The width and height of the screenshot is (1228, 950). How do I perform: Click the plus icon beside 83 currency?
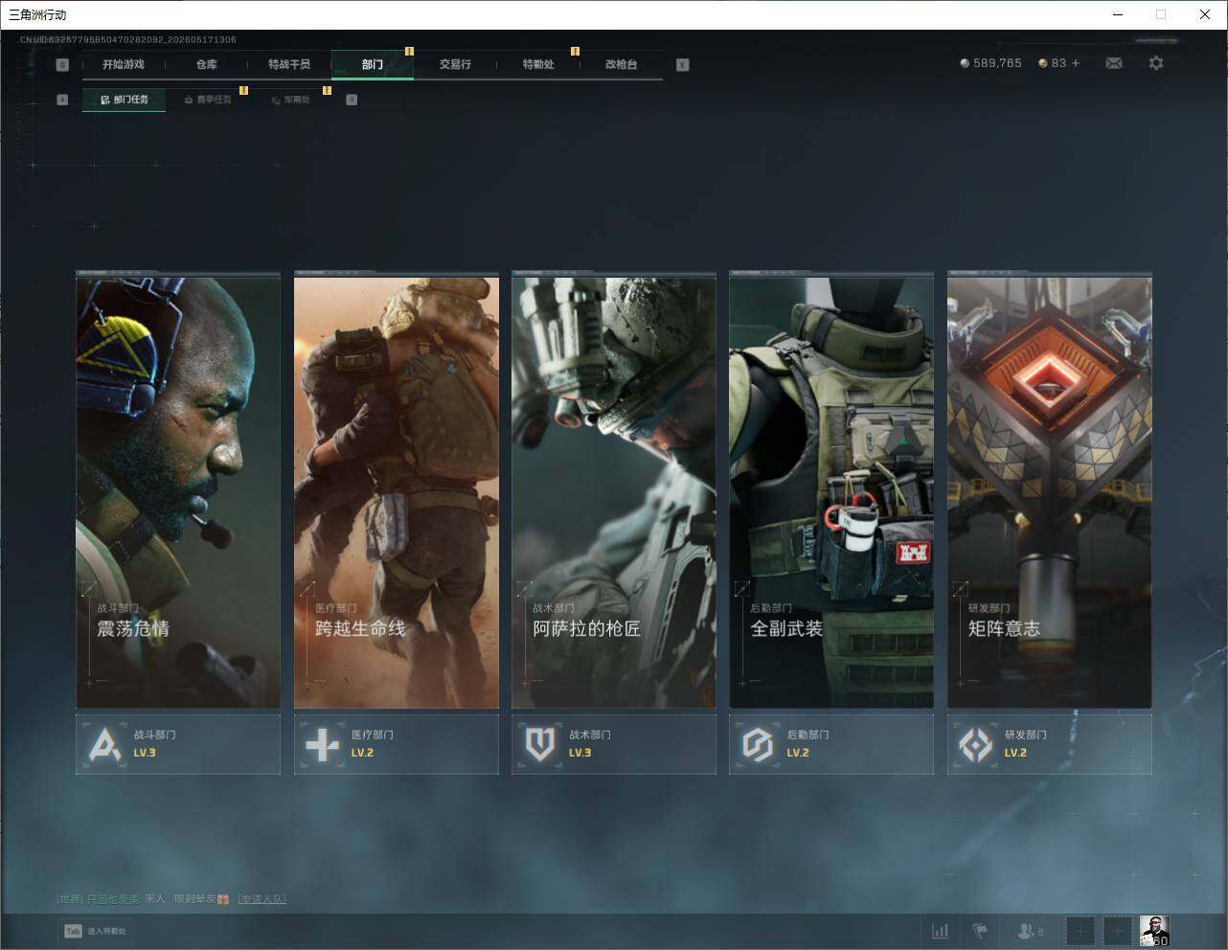[1076, 63]
